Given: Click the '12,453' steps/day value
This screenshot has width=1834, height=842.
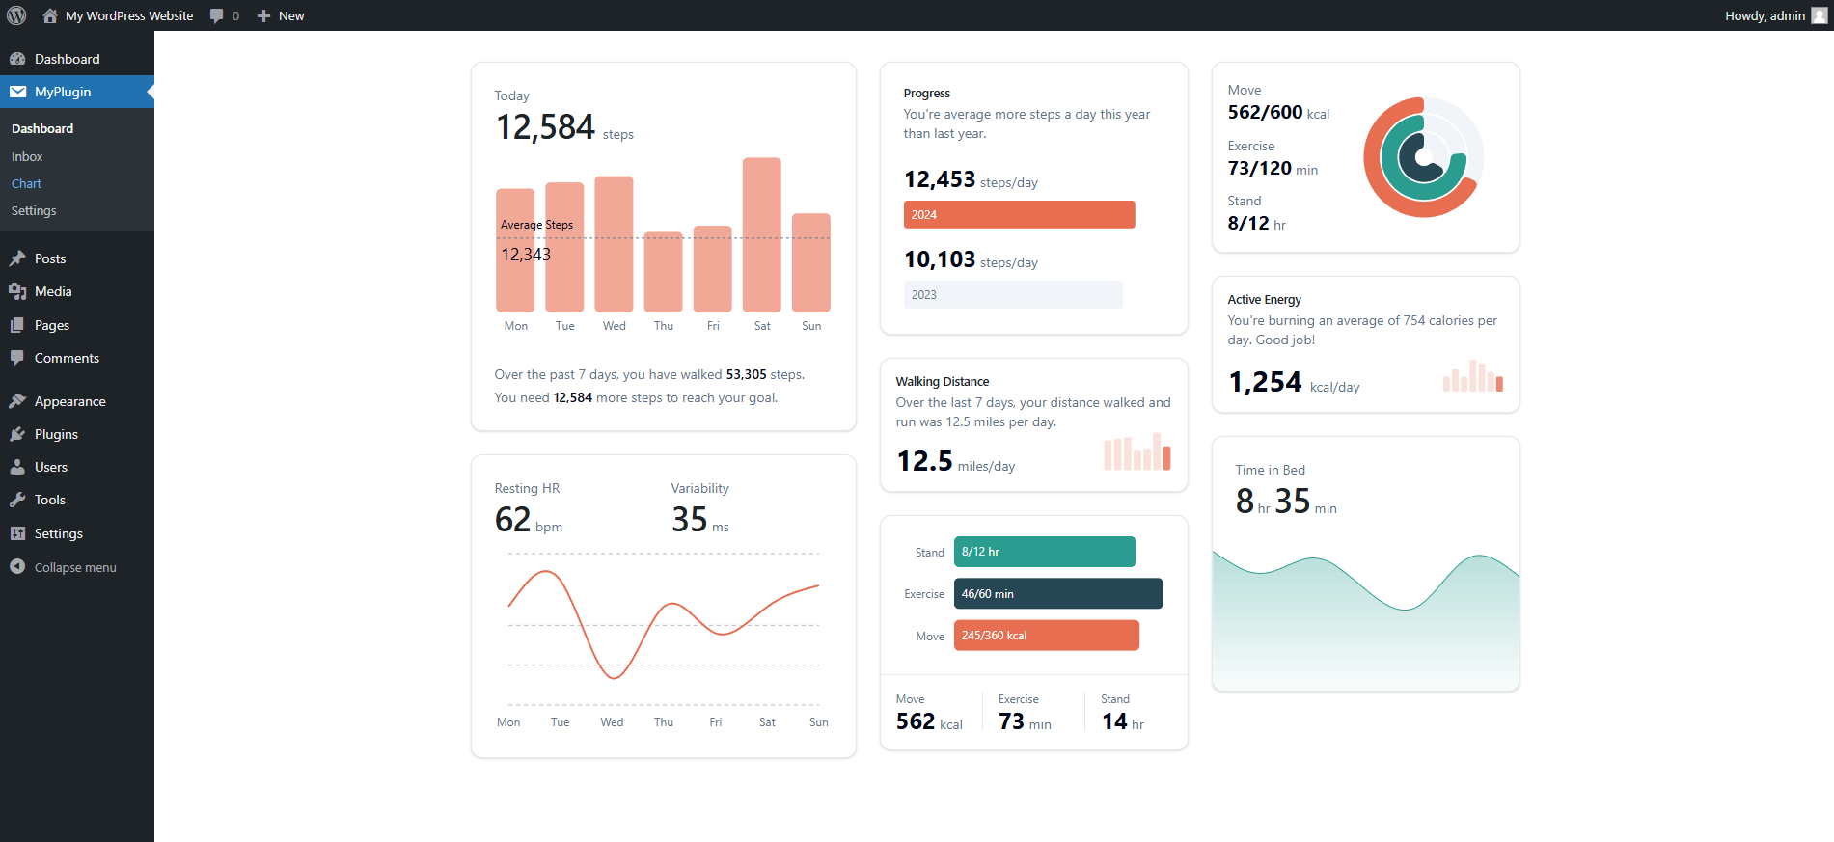Looking at the screenshot, I should (x=940, y=179).
